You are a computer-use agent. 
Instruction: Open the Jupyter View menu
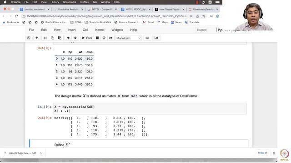[57, 30]
